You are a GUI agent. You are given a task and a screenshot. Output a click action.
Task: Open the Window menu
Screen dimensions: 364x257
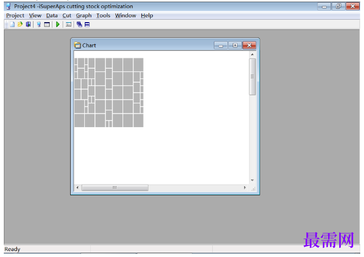click(x=125, y=16)
